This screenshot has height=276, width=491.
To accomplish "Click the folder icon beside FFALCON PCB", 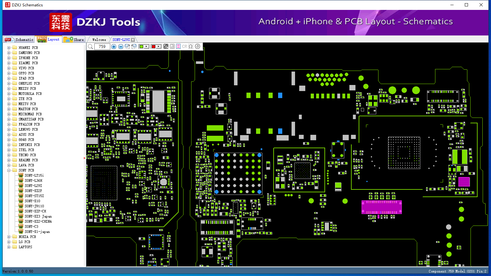I will pyautogui.click(x=14, y=124).
